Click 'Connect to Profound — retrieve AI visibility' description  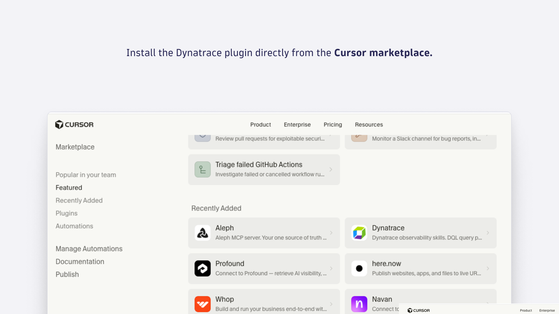(271, 273)
